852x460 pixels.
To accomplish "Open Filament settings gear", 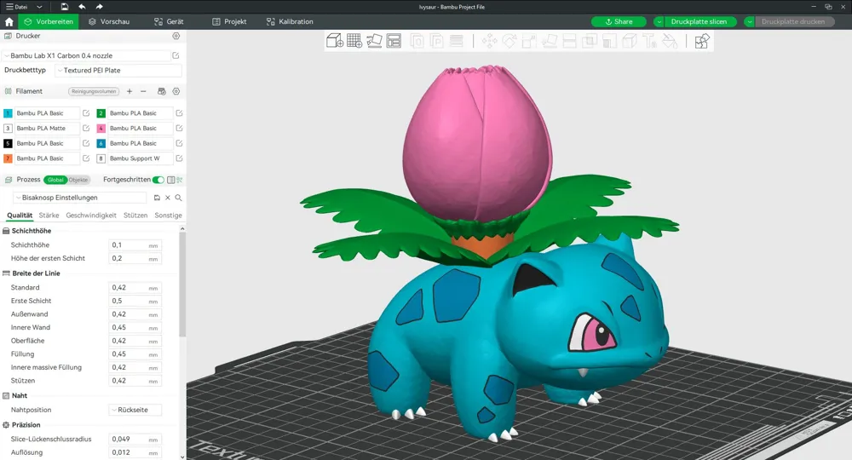I will [176, 91].
